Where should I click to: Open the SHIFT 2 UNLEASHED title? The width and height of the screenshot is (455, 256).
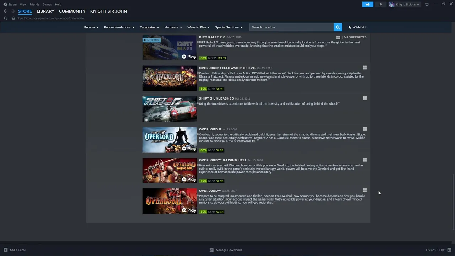216,98
